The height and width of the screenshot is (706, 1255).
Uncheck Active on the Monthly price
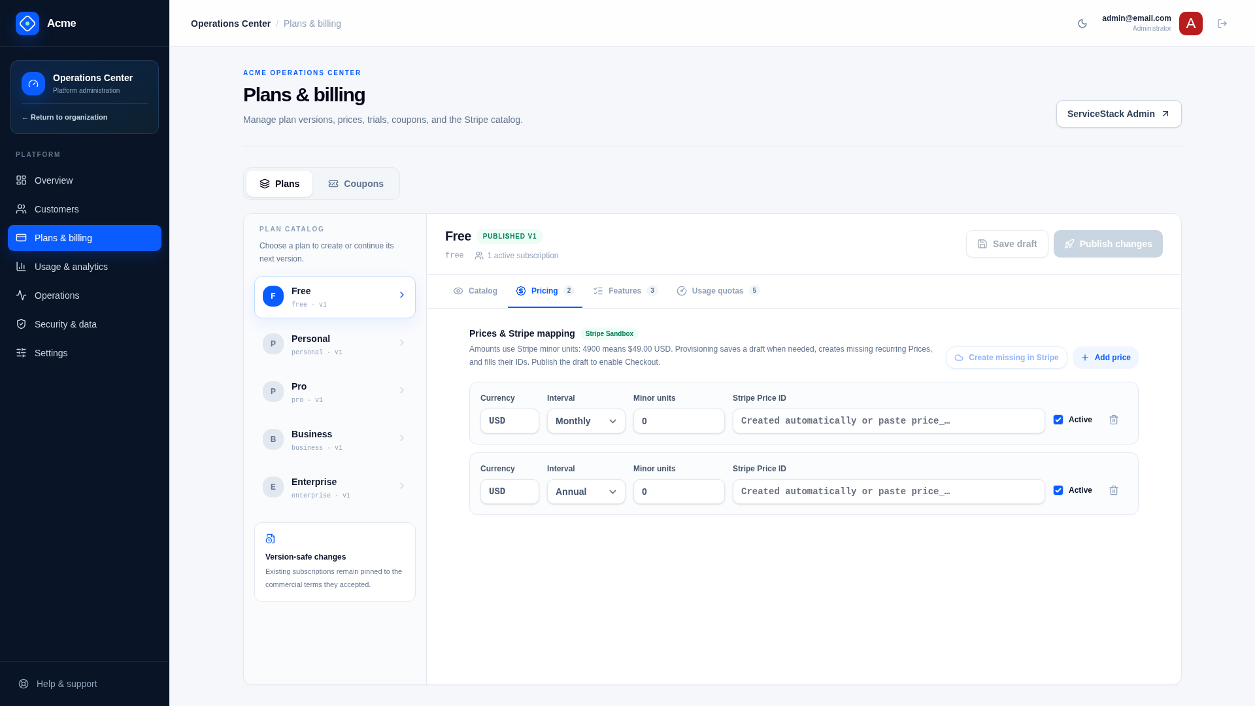click(x=1058, y=420)
